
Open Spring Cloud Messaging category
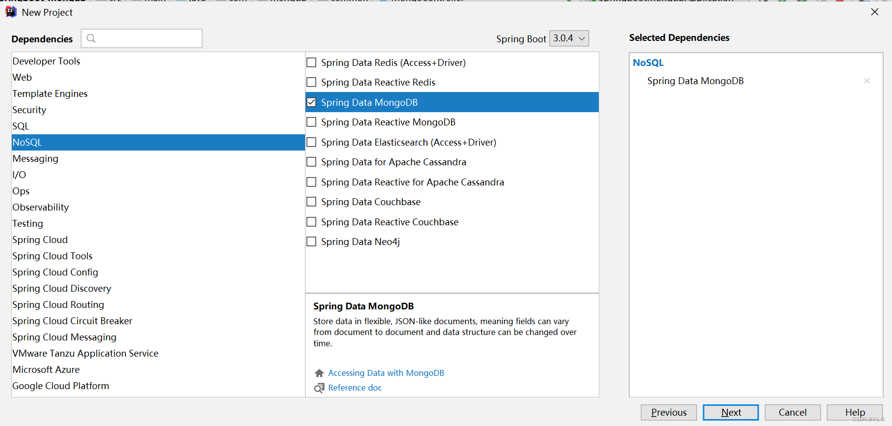(158, 337)
